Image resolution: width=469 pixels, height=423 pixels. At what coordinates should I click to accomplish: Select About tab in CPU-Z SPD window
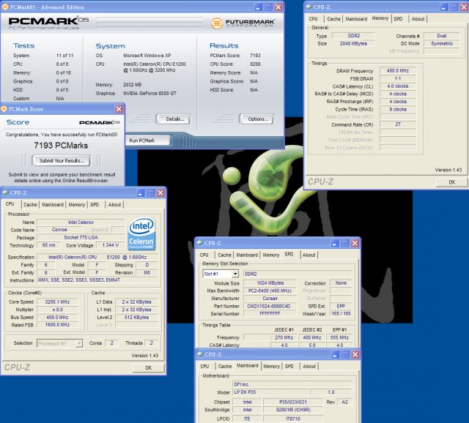[x=309, y=255]
